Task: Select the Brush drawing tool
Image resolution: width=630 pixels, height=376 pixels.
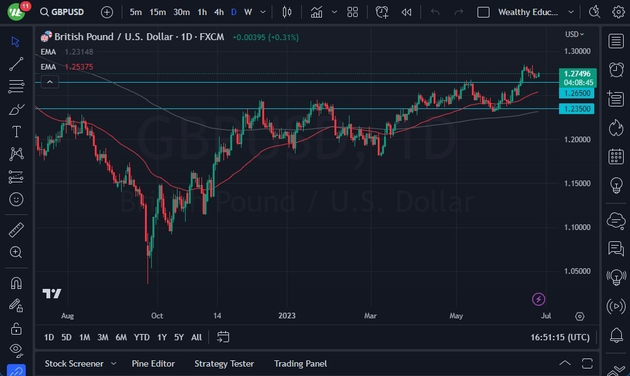Action: 16,108
